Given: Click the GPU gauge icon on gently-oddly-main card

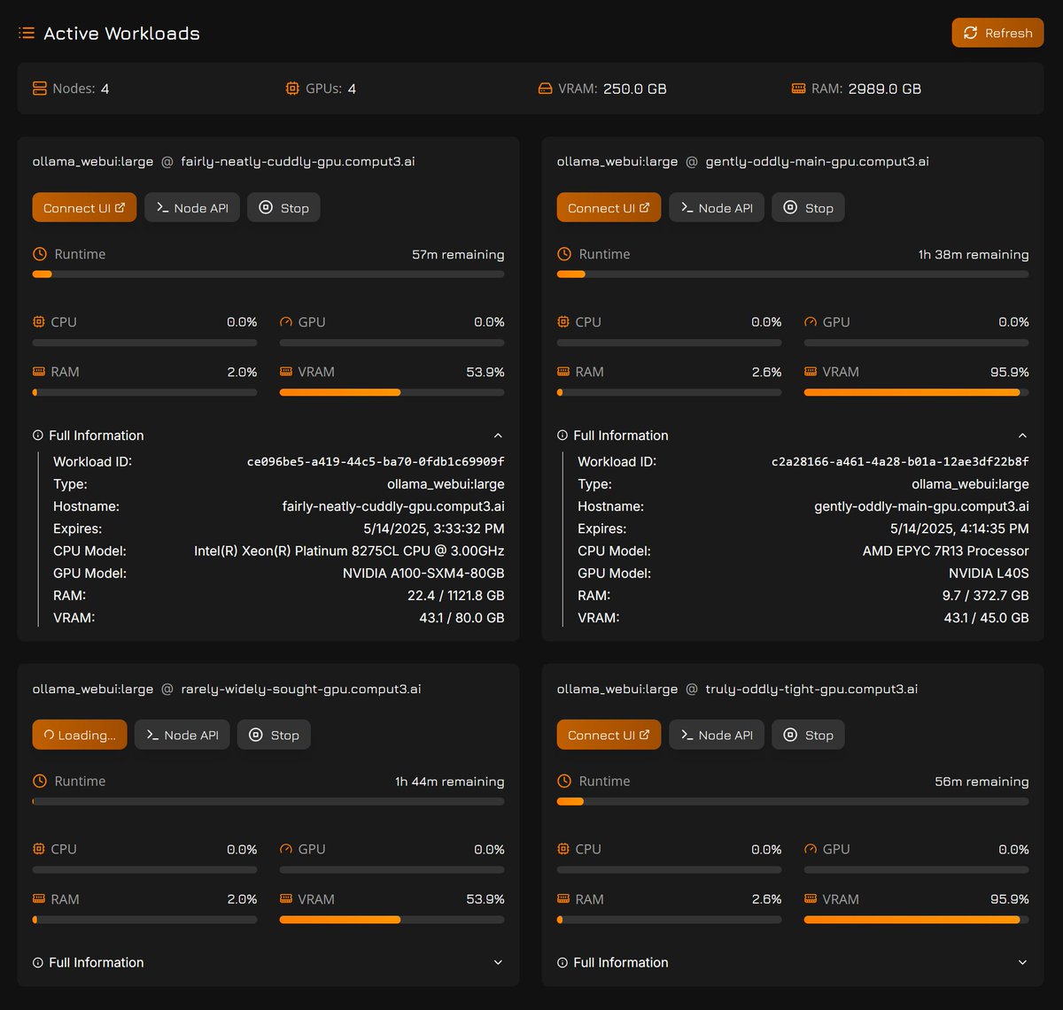Looking at the screenshot, I should (809, 321).
